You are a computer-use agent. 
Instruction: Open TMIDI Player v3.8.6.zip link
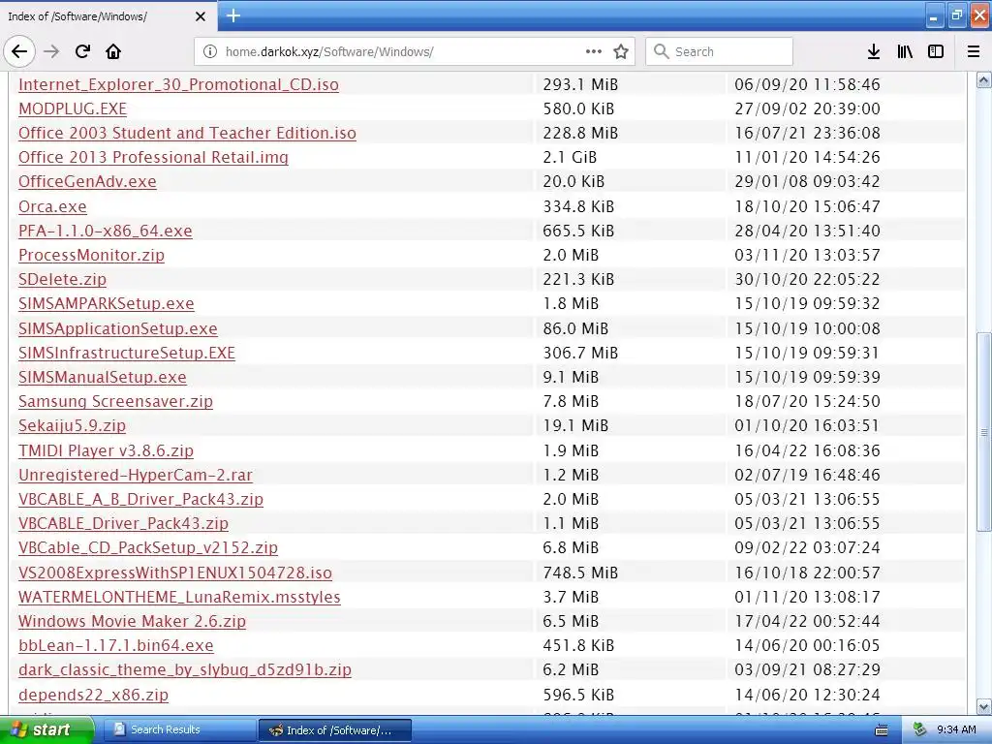pyautogui.click(x=106, y=451)
